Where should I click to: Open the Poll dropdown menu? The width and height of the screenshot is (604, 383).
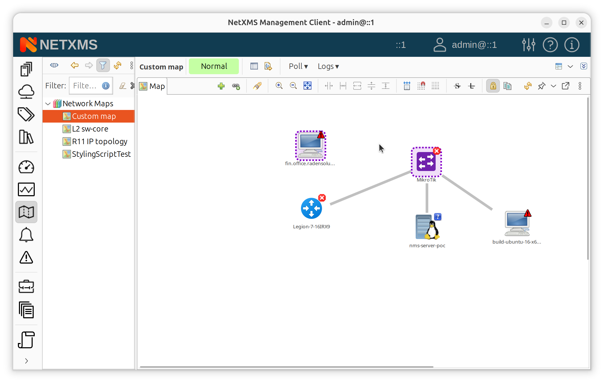click(x=298, y=66)
